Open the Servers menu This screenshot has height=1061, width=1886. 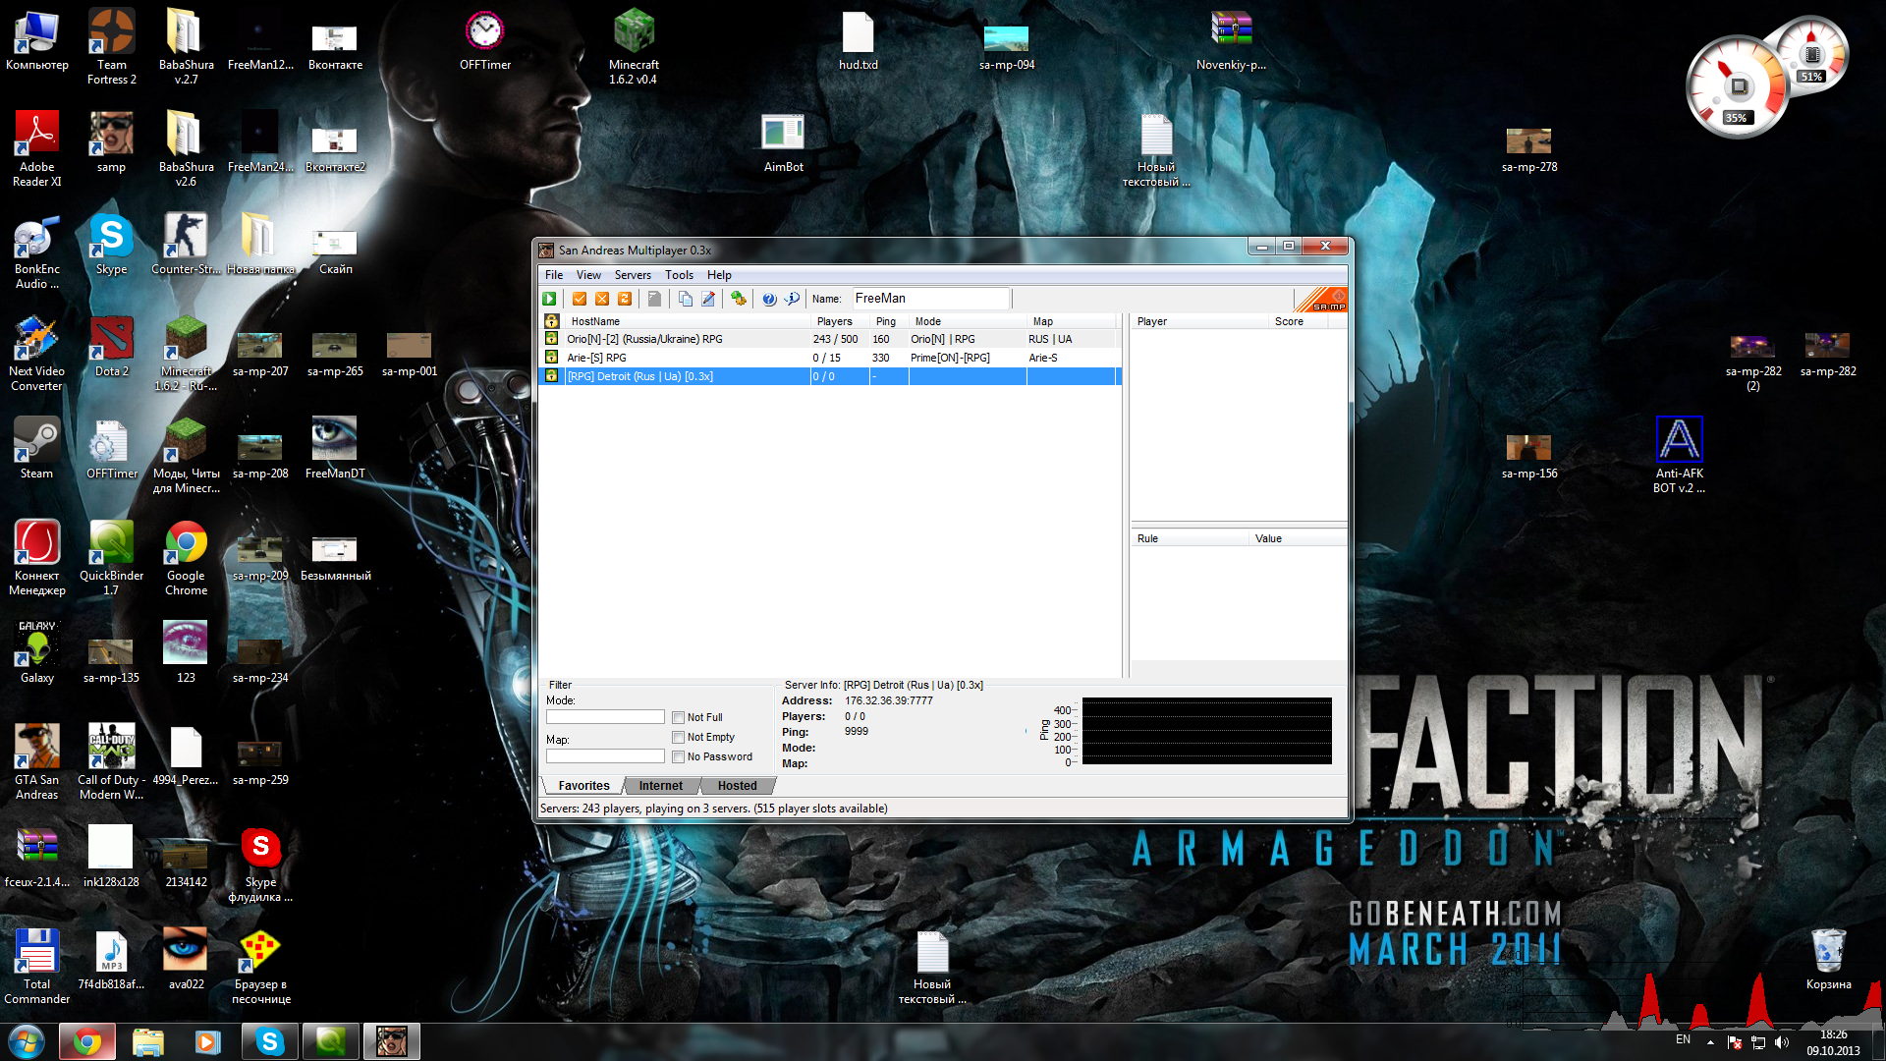coord(633,275)
